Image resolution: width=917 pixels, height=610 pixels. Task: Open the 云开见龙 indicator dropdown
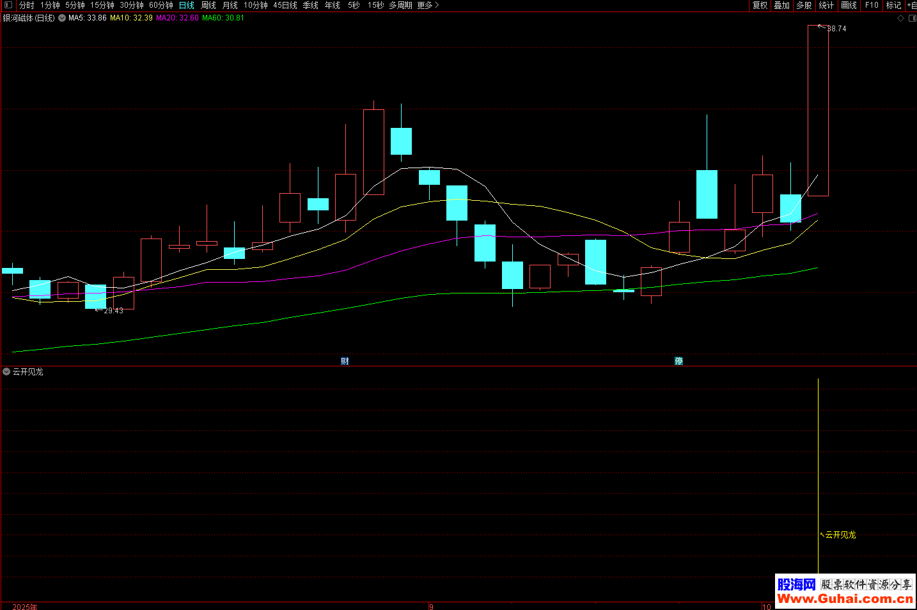click(x=6, y=371)
